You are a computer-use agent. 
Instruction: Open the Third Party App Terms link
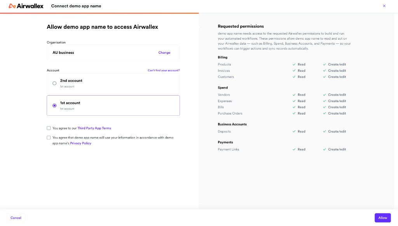(x=94, y=128)
